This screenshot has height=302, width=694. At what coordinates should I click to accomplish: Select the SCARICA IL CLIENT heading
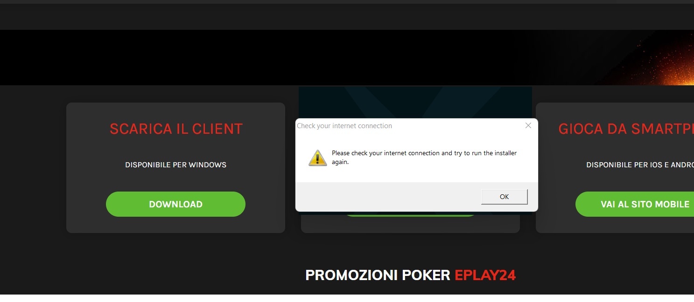(x=176, y=129)
